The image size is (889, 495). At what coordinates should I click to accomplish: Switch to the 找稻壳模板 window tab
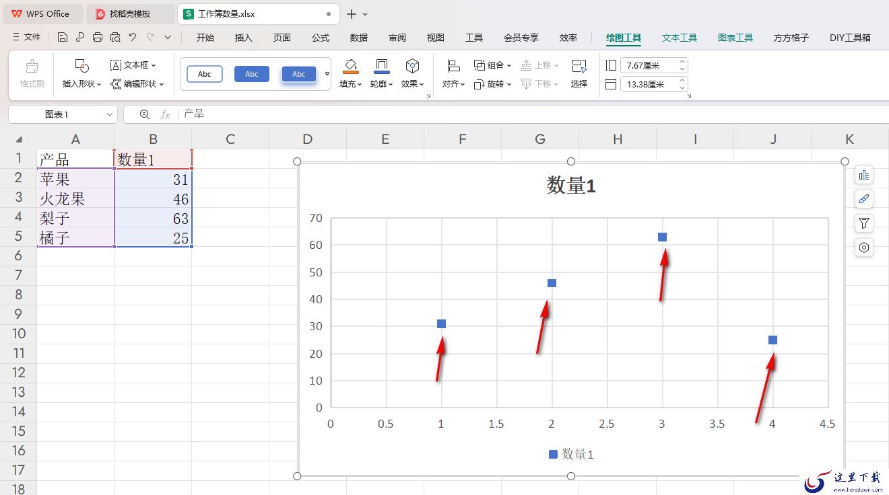pos(130,13)
